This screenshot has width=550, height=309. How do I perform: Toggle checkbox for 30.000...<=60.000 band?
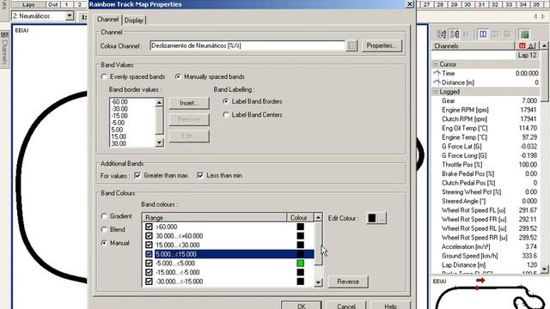(x=149, y=236)
